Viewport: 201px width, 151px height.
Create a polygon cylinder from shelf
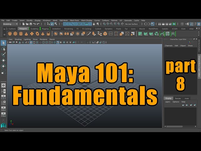point(21,34)
